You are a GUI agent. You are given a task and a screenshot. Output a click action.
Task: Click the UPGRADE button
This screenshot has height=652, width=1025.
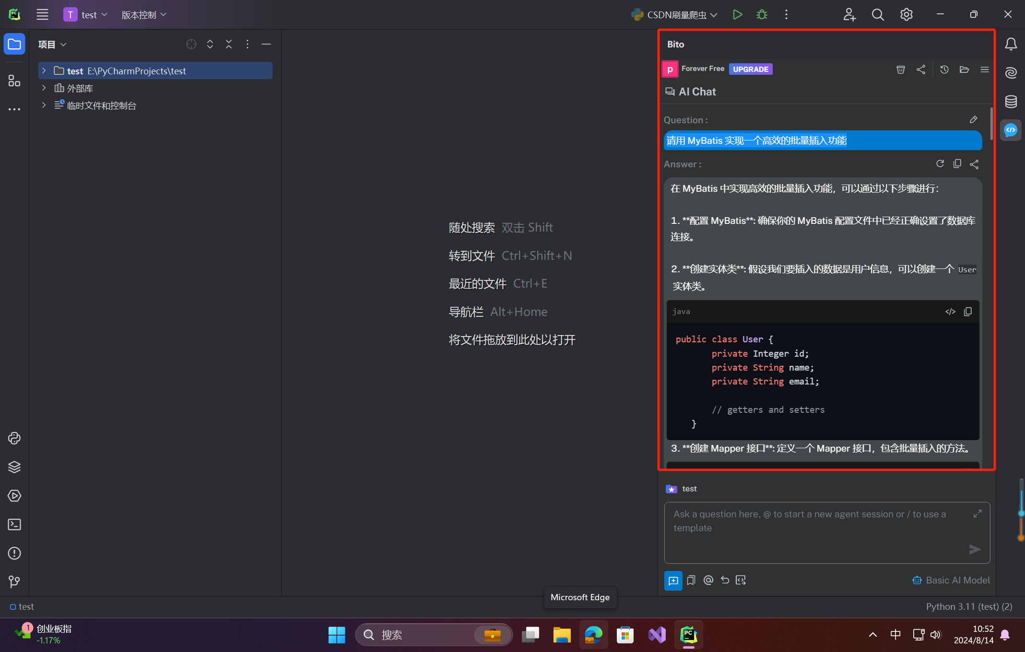pyautogui.click(x=751, y=69)
